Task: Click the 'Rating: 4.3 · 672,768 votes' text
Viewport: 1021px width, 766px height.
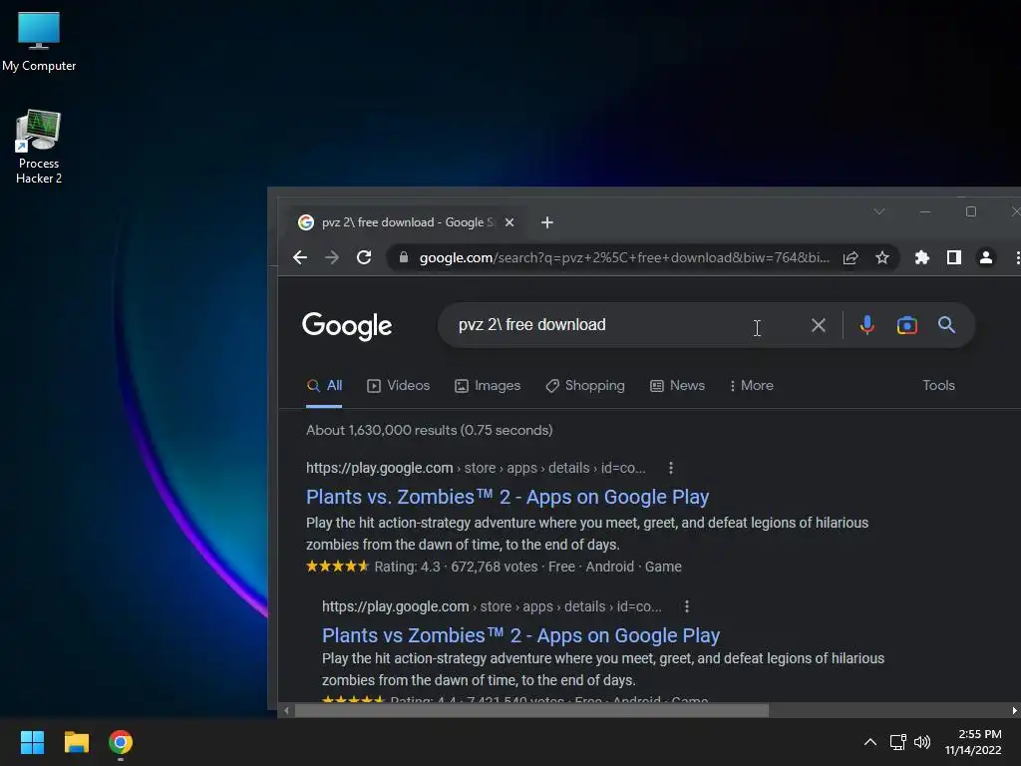Action: [x=456, y=567]
